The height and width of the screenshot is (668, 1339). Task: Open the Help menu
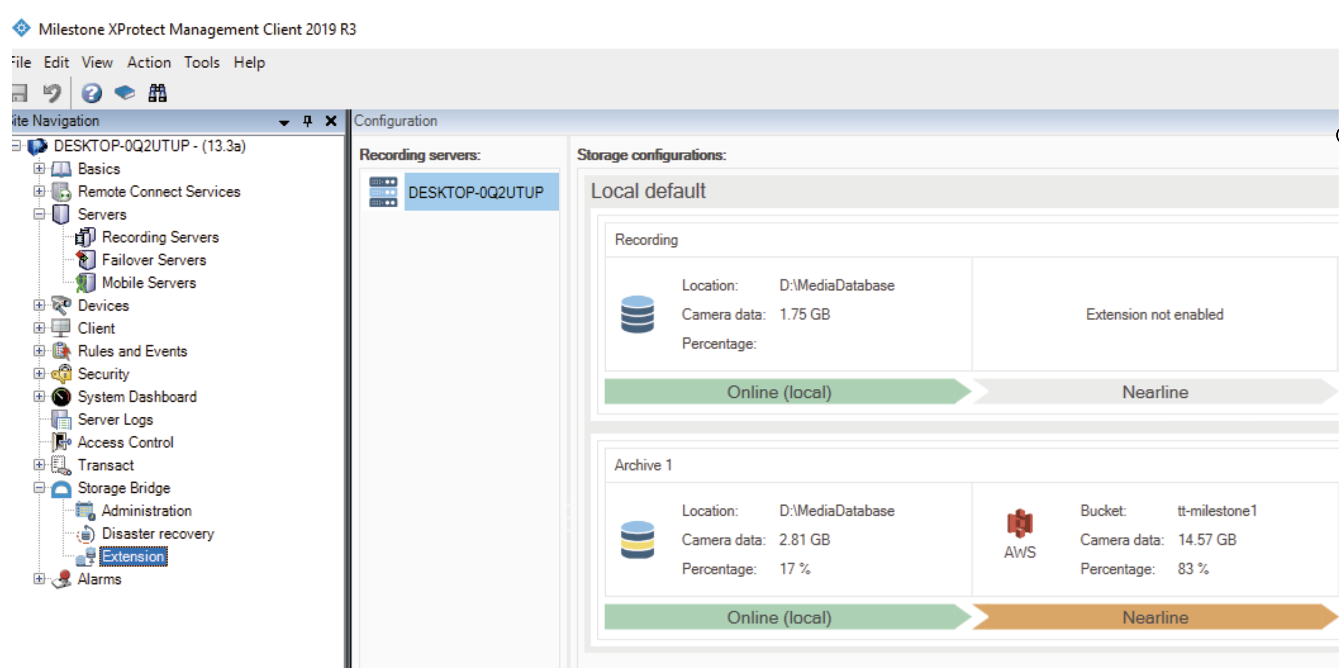coord(249,62)
